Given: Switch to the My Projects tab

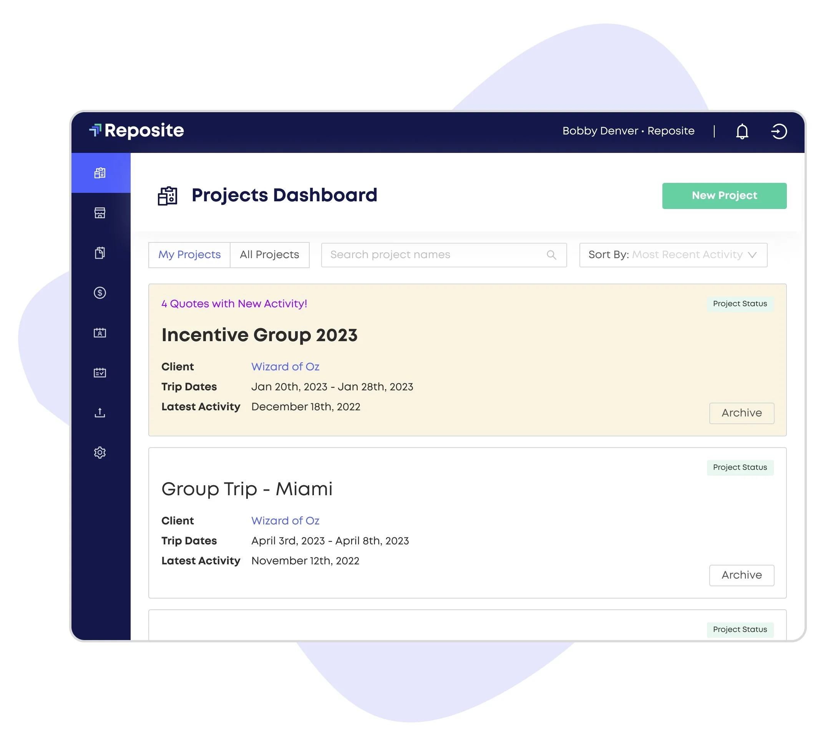Looking at the screenshot, I should tap(189, 255).
